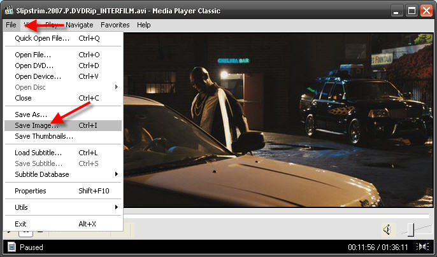
Task: Maximize the Media Player Classic window
Action: pyautogui.click(x=412, y=11)
